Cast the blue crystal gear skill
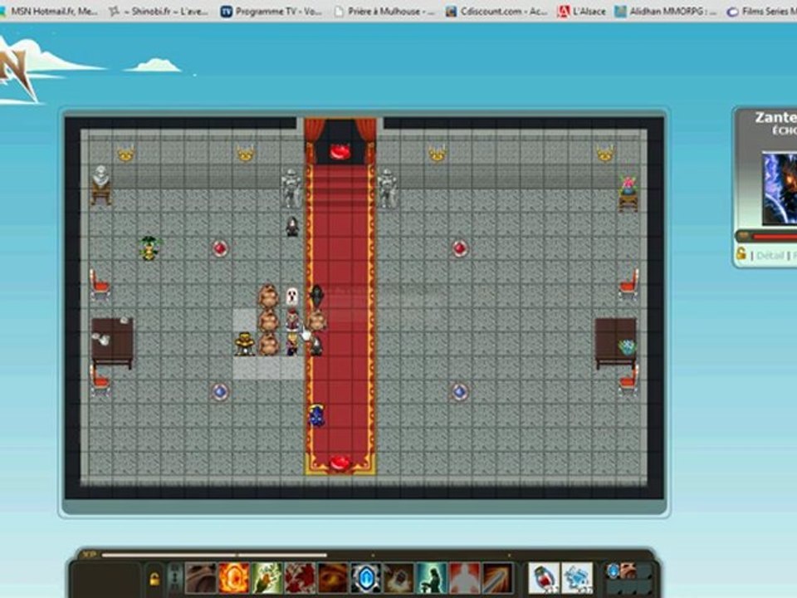This screenshot has height=598, width=797. pyautogui.click(x=365, y=578)
